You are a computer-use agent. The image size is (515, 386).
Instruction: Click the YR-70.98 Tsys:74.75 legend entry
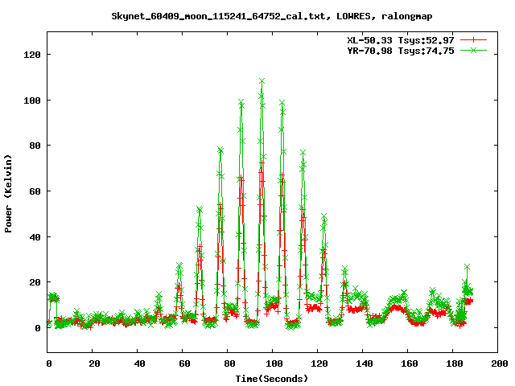point(401,51)
